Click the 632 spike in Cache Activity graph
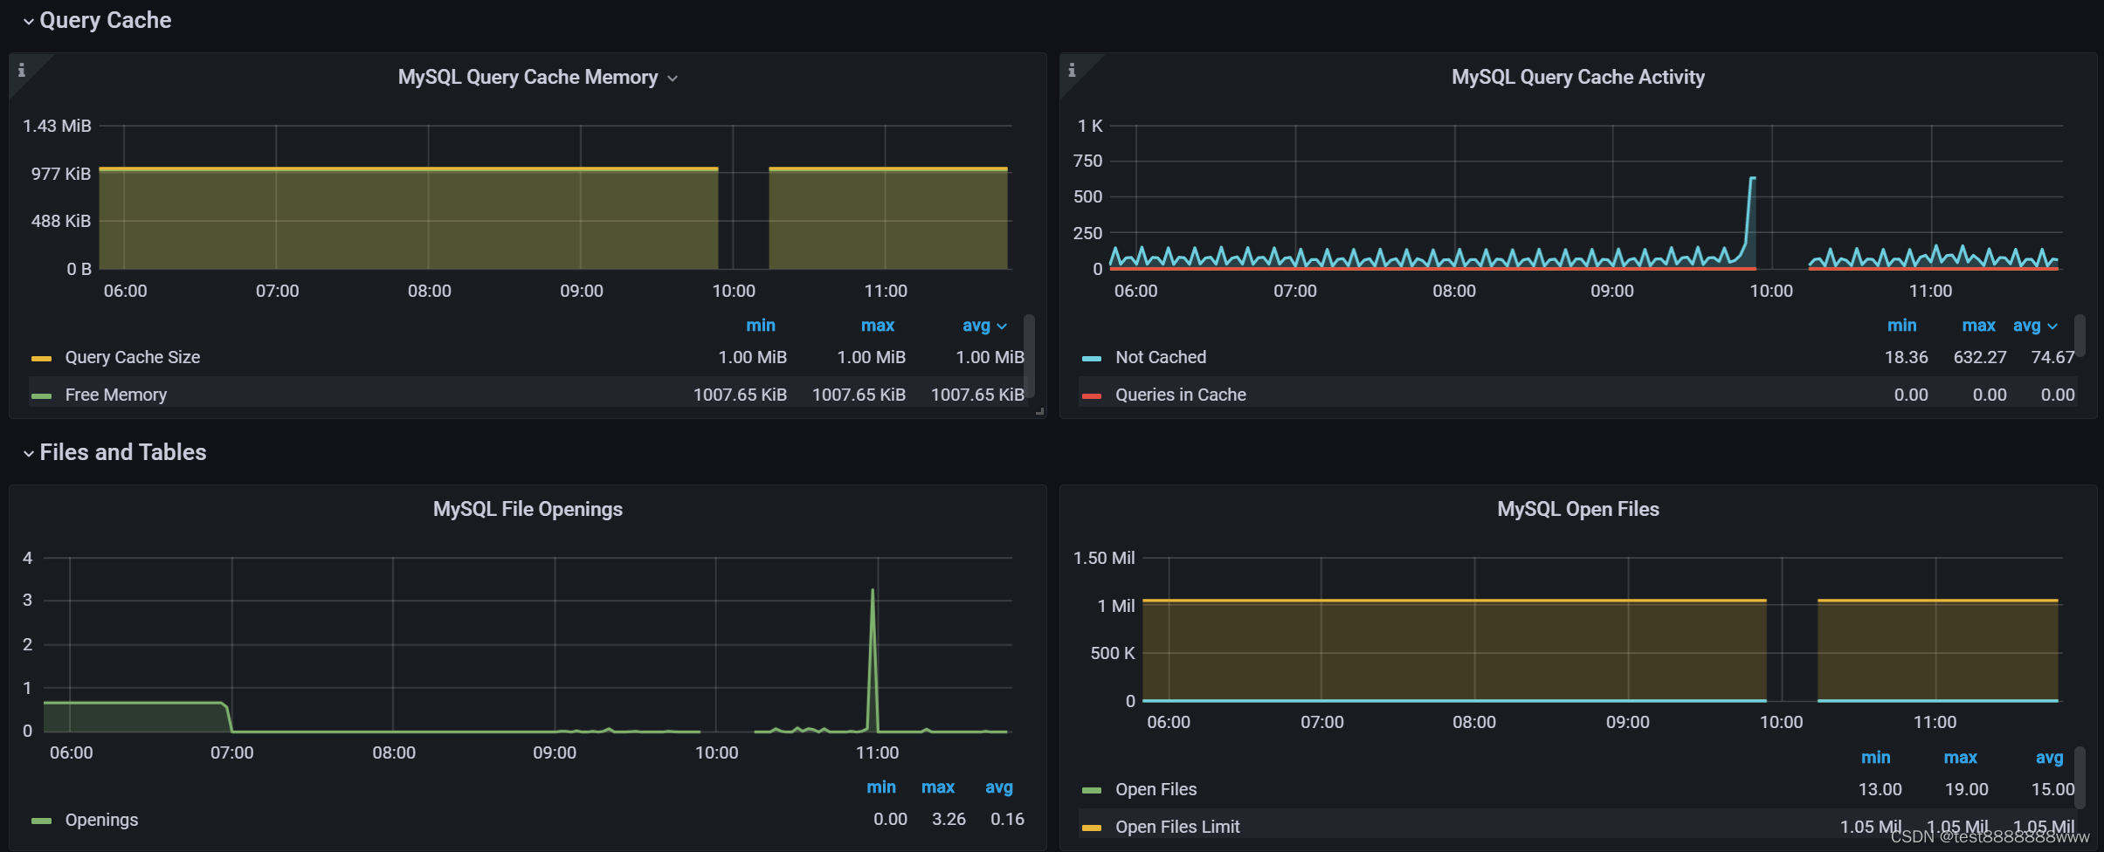2104x852 pixels. (1752, 179)
